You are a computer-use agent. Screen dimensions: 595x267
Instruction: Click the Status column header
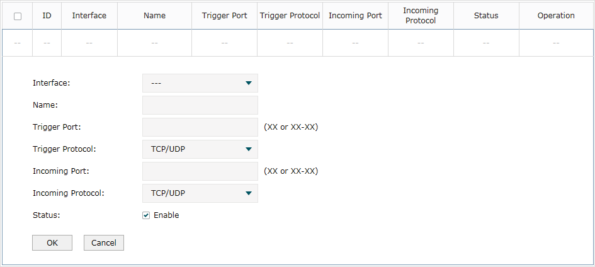(486, 16)
